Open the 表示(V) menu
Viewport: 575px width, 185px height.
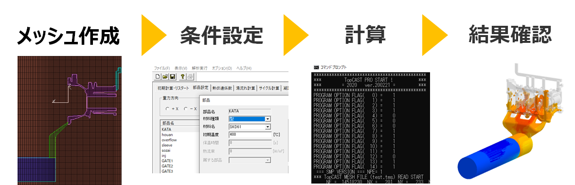click(x=181, y=68)
